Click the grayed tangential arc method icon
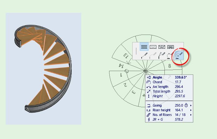This screenshot has width=217, height=139. pos(153,55)
